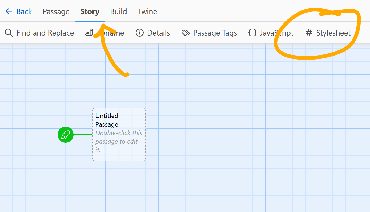Click the magnifying glass Find and Replace icon
The image size is (370, 212).
pyautogui.click(x=9, y=33)
